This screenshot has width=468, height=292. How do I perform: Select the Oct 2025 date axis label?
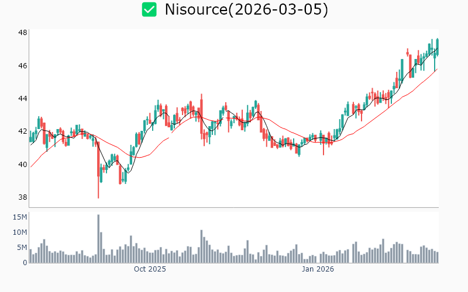[150, 269]
